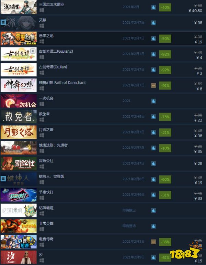The height and width of the screenshot is (265, 206).
Task: Click the list badge icon on the 蜡烛人 thumbnail
Action: point(3,179)
